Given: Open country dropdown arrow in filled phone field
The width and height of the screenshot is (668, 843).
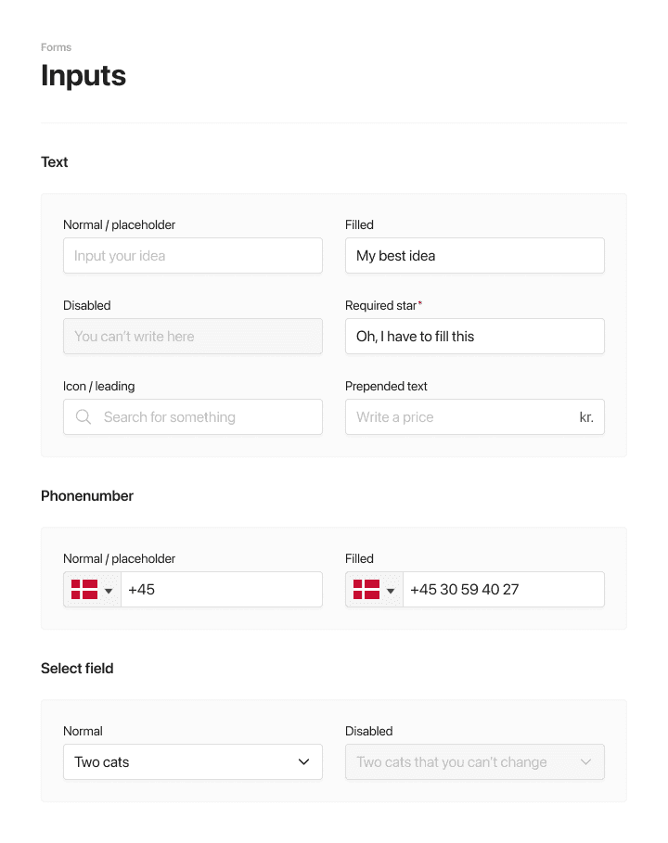Looking at the screenshot, I should pos(391,591).
